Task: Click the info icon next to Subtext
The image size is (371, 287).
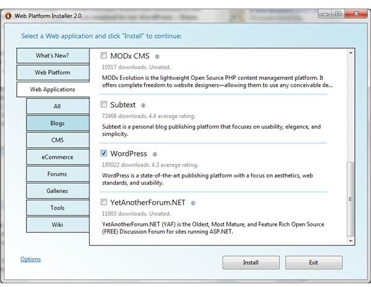Action: (x=143, y=106)
